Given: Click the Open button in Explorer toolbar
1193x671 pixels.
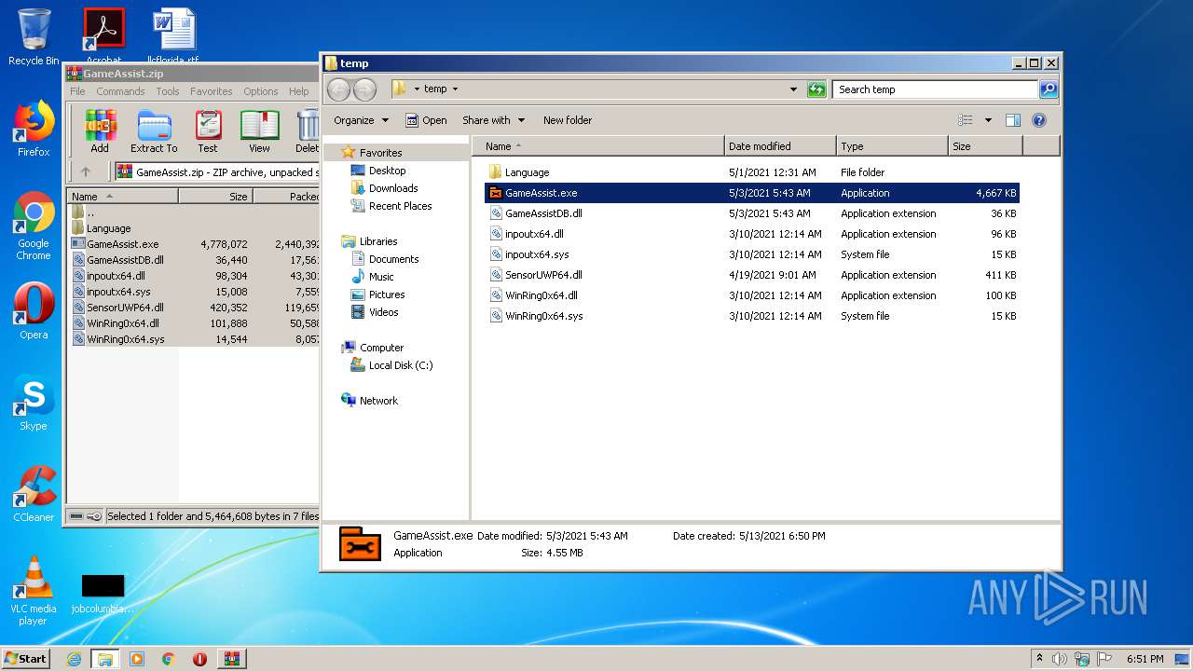Looking at the screenshot, I should click(426, 120).
